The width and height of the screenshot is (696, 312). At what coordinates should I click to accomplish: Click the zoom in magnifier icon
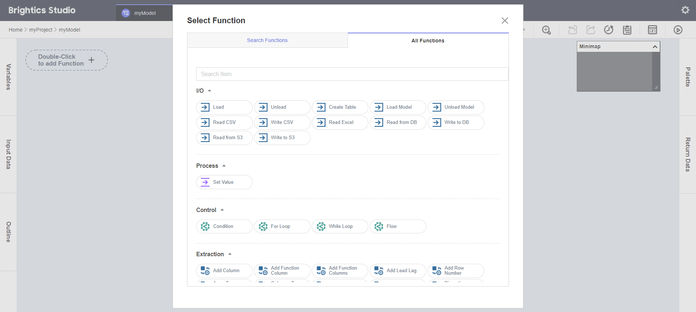click(x=546, y=30)
